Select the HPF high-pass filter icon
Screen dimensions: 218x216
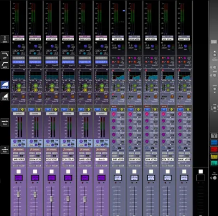(5, 65)
